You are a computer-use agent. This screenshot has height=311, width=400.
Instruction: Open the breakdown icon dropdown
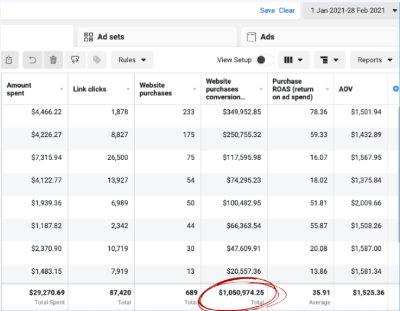pos(330,60)
